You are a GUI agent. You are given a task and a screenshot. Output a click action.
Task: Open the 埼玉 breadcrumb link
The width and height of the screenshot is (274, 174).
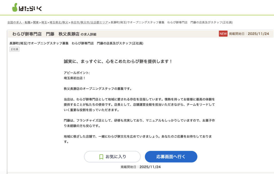44,22
